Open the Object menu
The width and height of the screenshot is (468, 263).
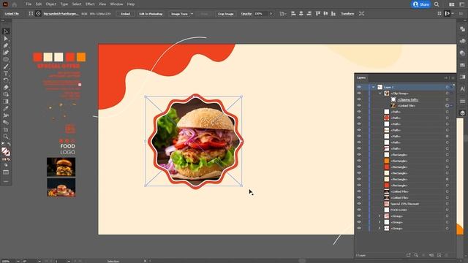pos(51,4)
